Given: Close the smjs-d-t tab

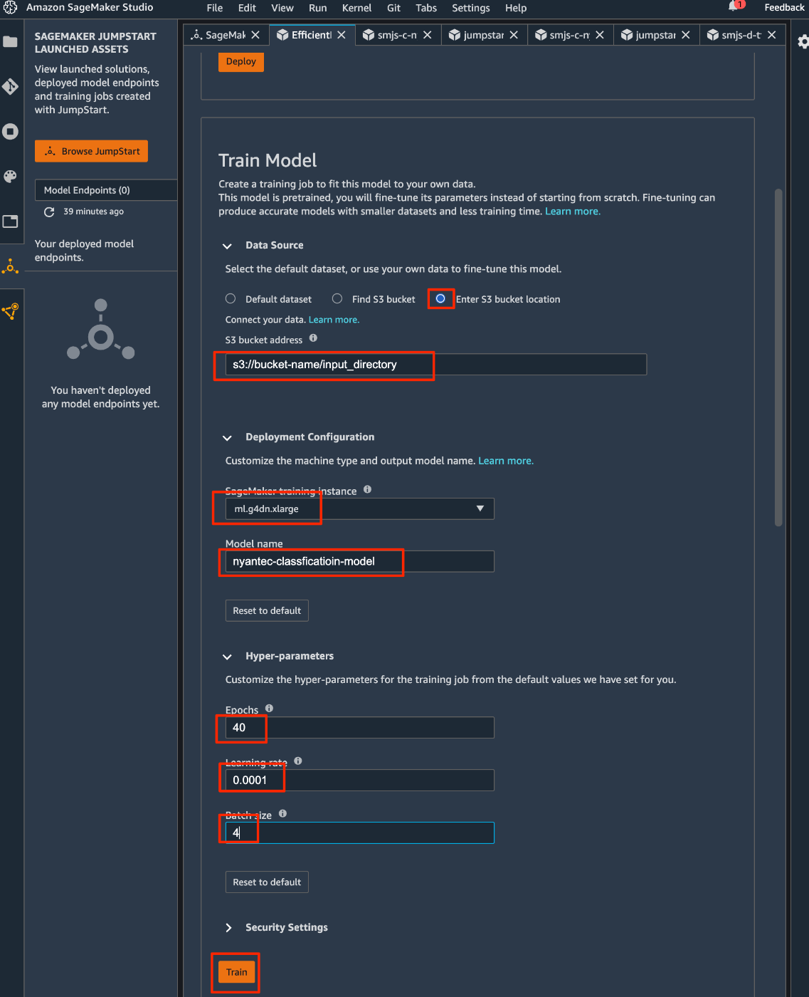Looking at the screenshot, I should coord(771,35).
